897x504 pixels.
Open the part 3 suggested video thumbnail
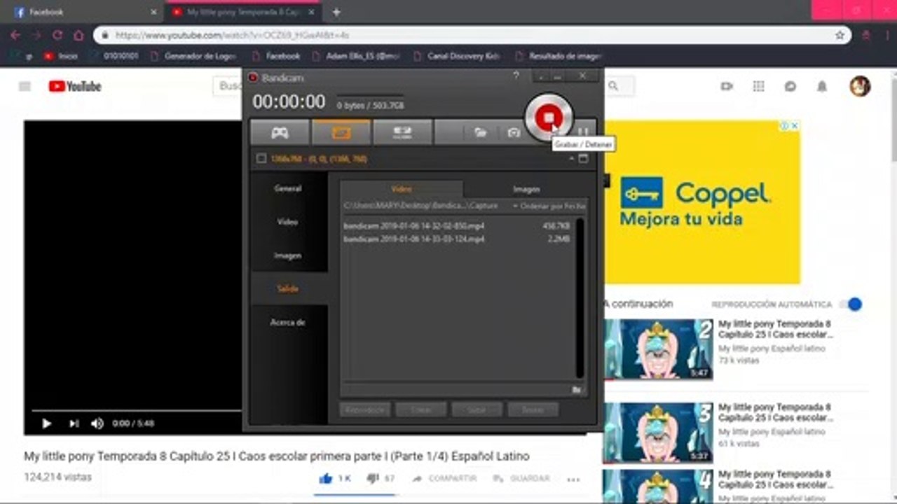(659, 432)
